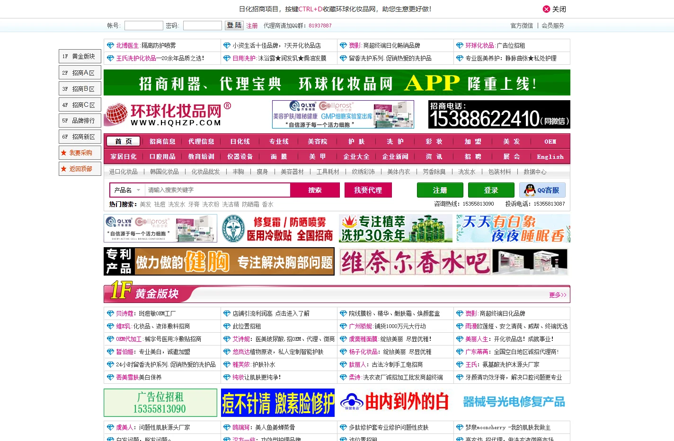Click 更多>> in the 1F header

pos(558,295)
